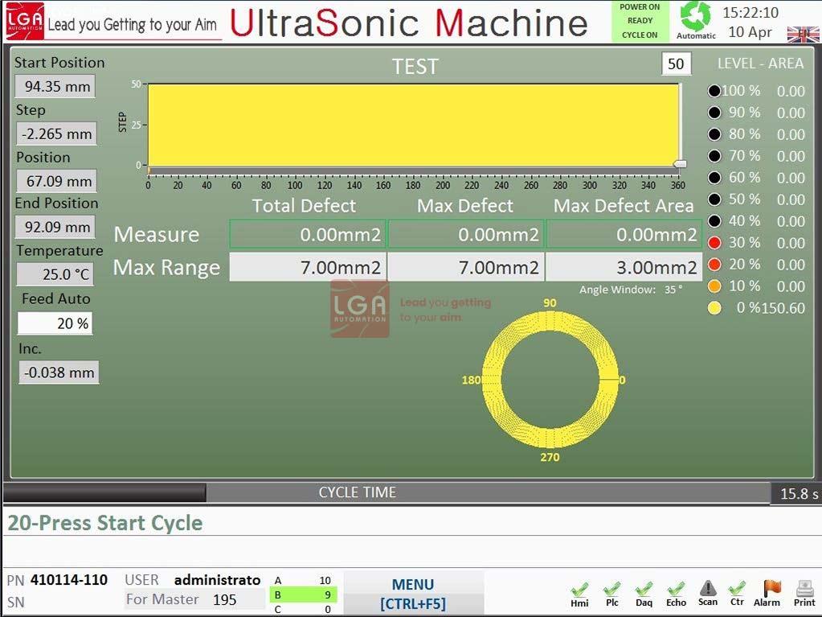Click the Max Defect Max Range 7.00mm2
The height and width of the screenshot is (617, 822).
click(x=466, y=267)
